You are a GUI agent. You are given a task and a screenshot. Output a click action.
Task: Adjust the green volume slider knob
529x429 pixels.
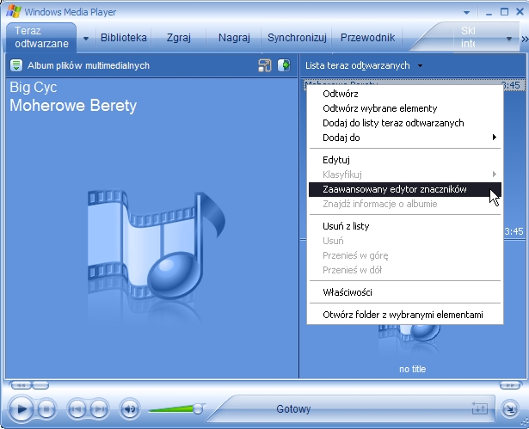pyautogui.click(x=198, y=408)
